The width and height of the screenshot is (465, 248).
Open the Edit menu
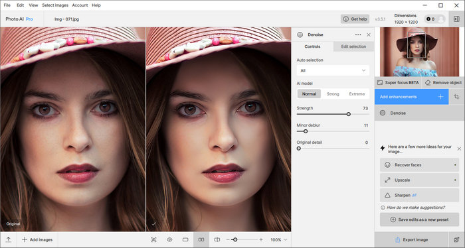20,5
